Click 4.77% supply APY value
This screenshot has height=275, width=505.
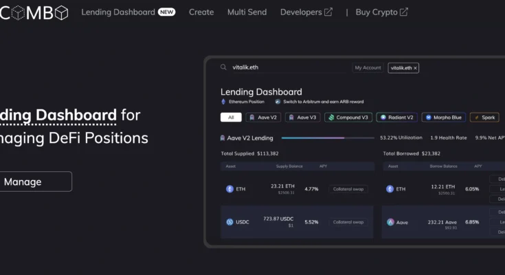pyautogui.click(x=311, y=189)
